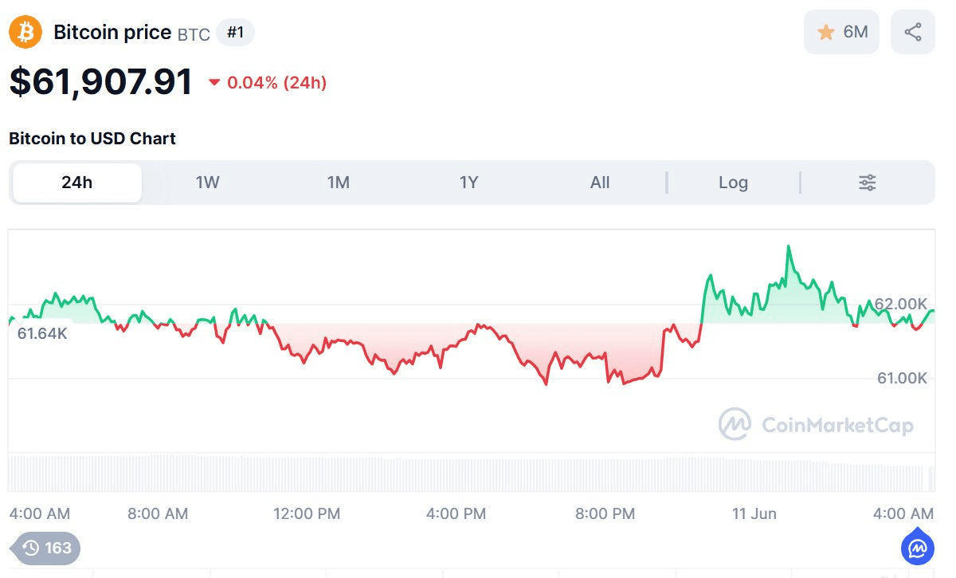
Task: Click the Bitcoin price heading
Action: coord(112,32)
